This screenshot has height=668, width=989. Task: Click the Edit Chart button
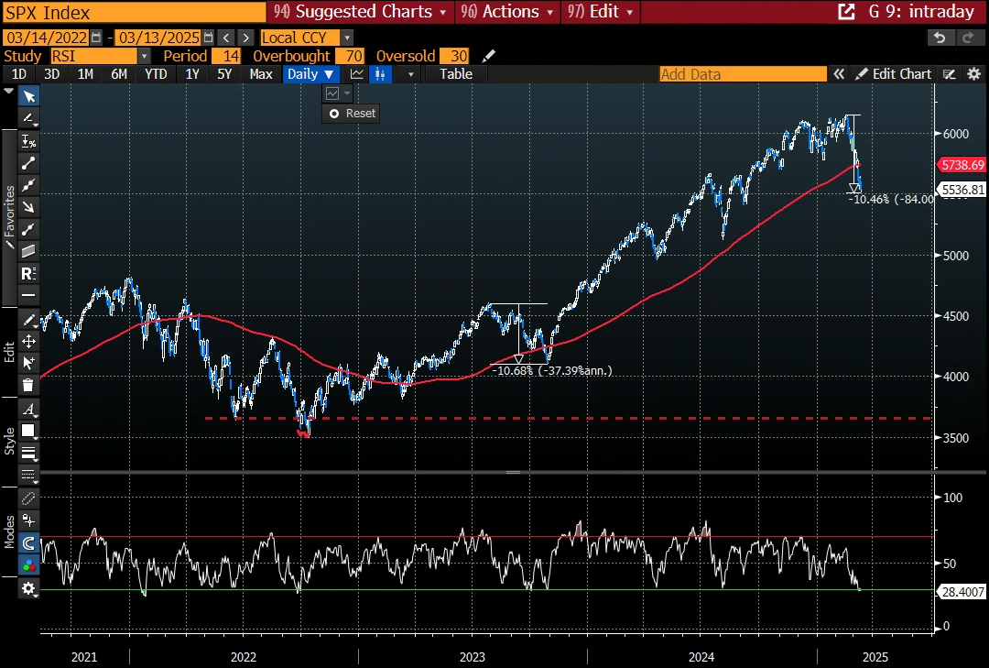[893, 74]
